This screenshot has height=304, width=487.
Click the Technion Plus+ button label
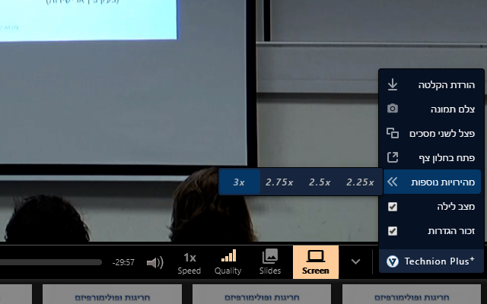point(439,261)
